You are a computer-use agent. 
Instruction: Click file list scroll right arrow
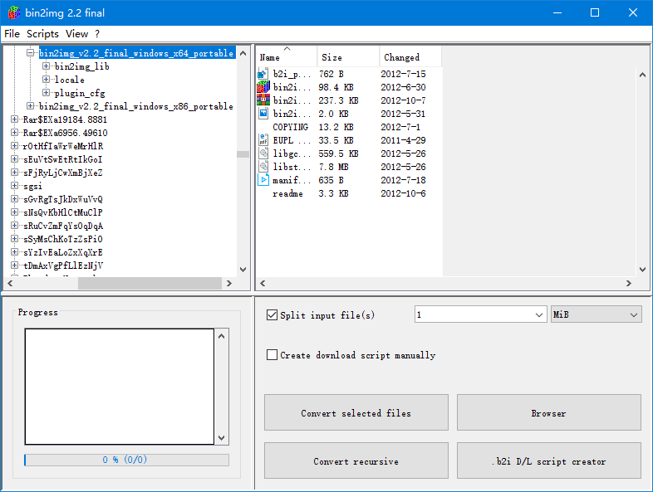(x=629, y=283)
